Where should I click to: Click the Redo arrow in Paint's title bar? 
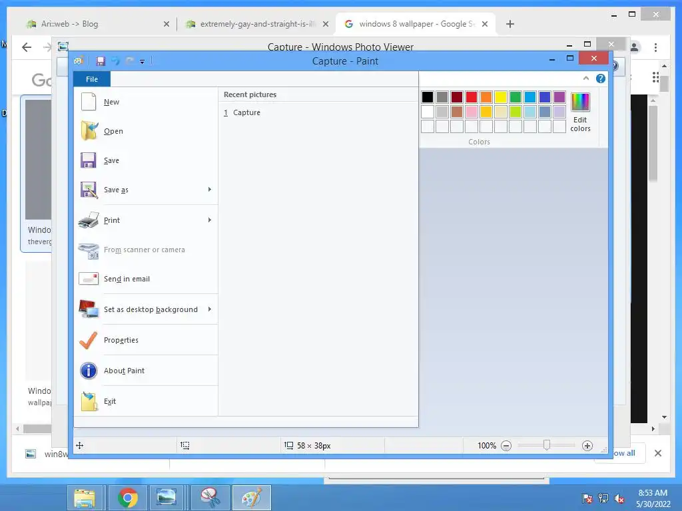[130, 61]
